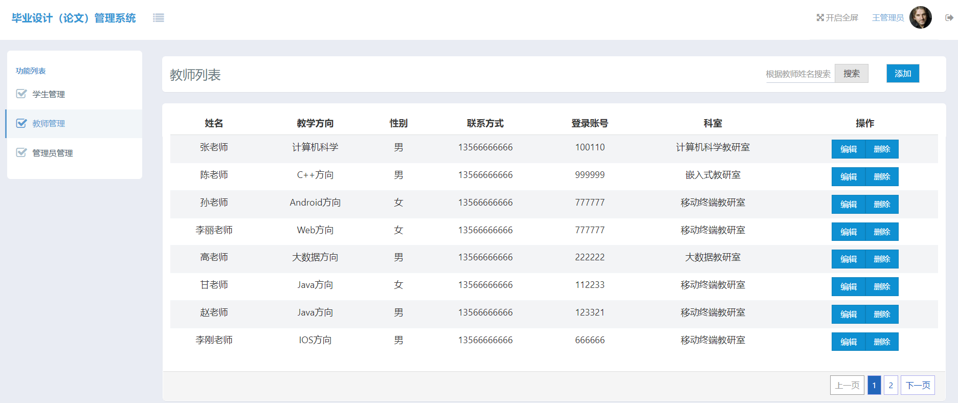The image size is (958, 403).
Task: Click the 科室 column header
Action: click(712, 123)
